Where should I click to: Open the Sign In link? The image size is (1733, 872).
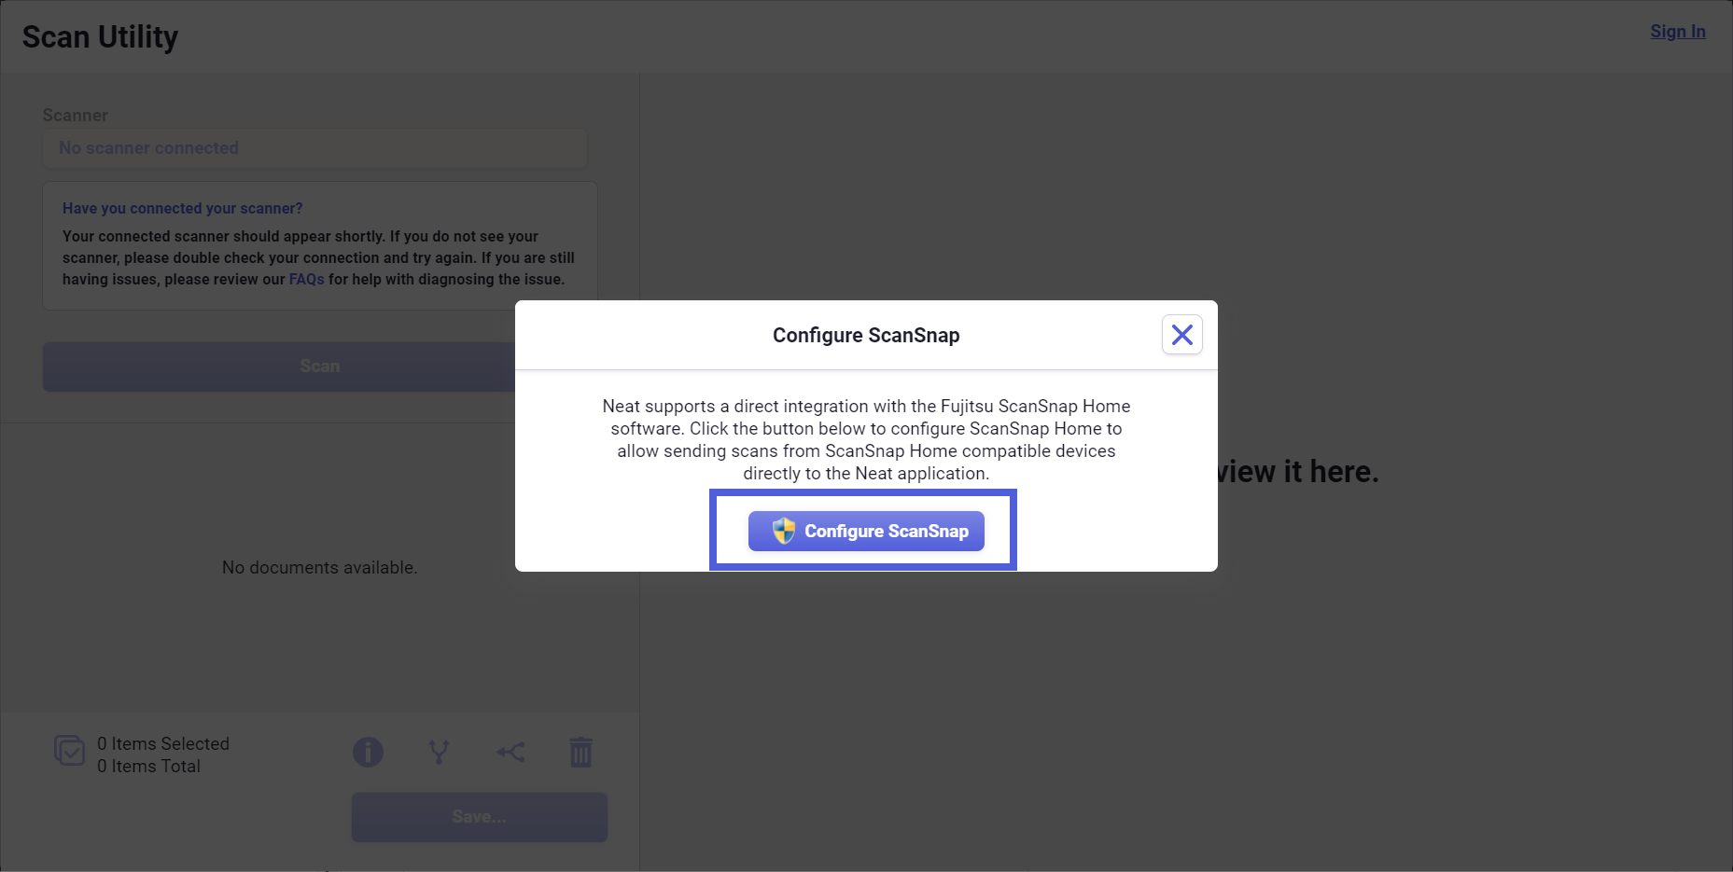1677,31
